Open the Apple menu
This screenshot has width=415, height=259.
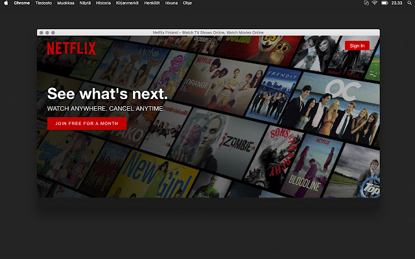coord(6,3)
